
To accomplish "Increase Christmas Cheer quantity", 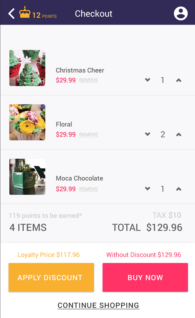I will point(179,80).
